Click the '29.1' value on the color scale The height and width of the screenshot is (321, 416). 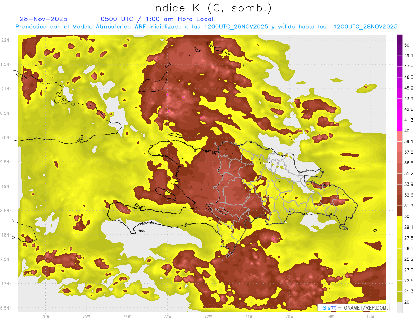click(x=409, y=227)
